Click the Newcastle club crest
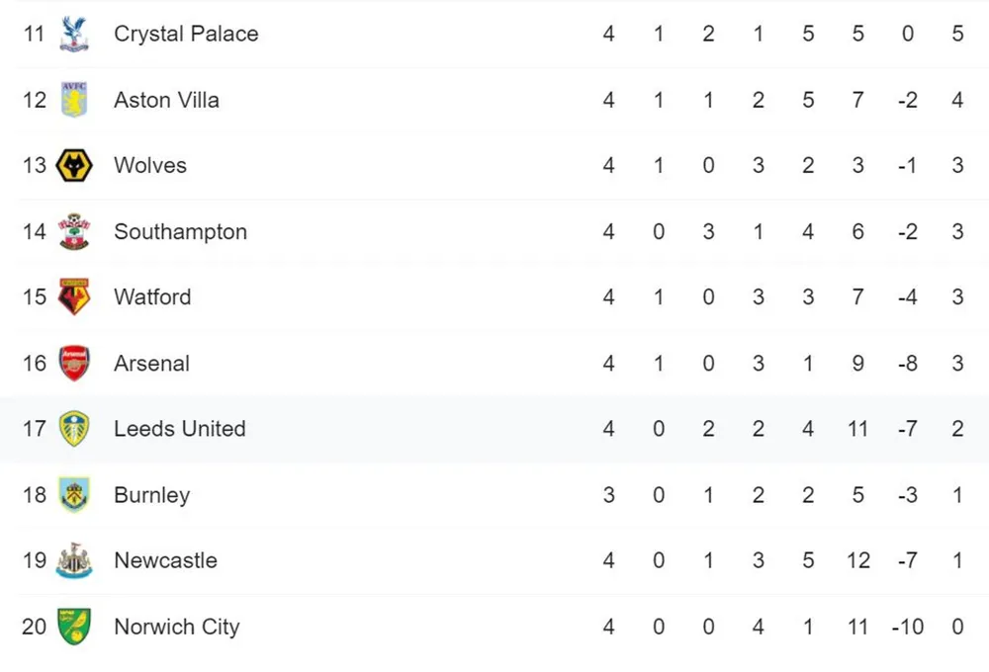The image size is (989, 672). (74, 560)
